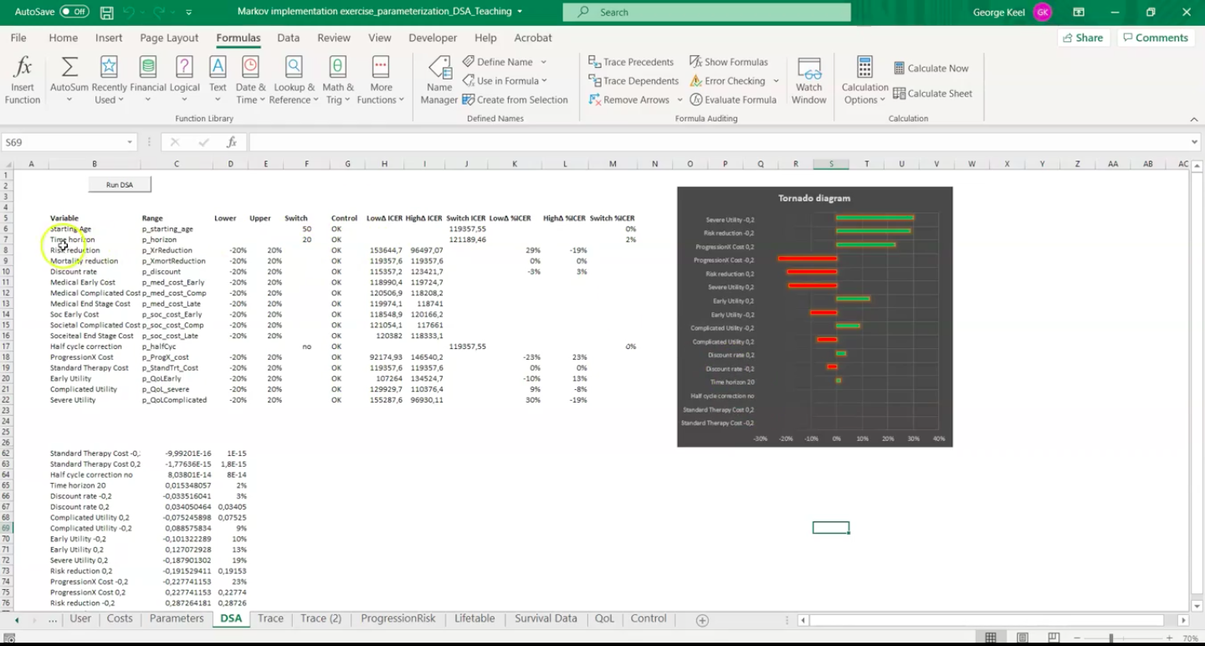
Task: Toggle the AutoSave switch
Action: click(74, 12)
